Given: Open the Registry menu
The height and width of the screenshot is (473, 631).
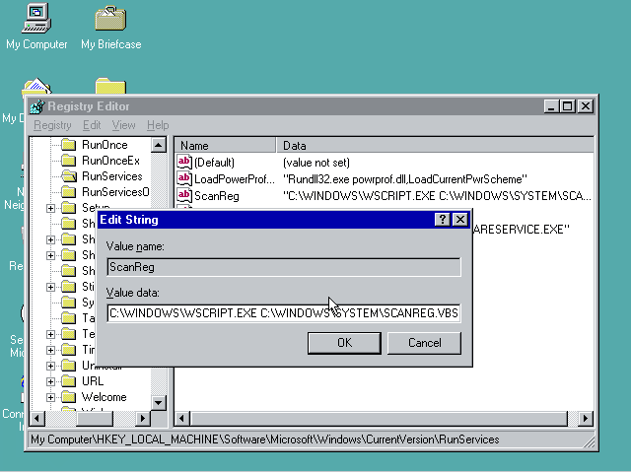Looking at the screenshot, I should click(52, 125).
